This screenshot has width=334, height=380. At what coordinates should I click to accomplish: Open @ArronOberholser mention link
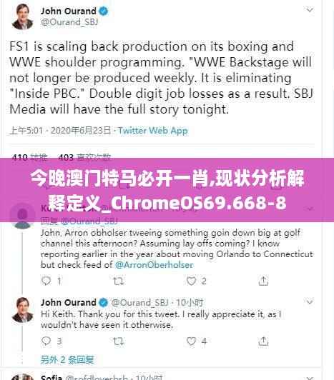[154, 264]
